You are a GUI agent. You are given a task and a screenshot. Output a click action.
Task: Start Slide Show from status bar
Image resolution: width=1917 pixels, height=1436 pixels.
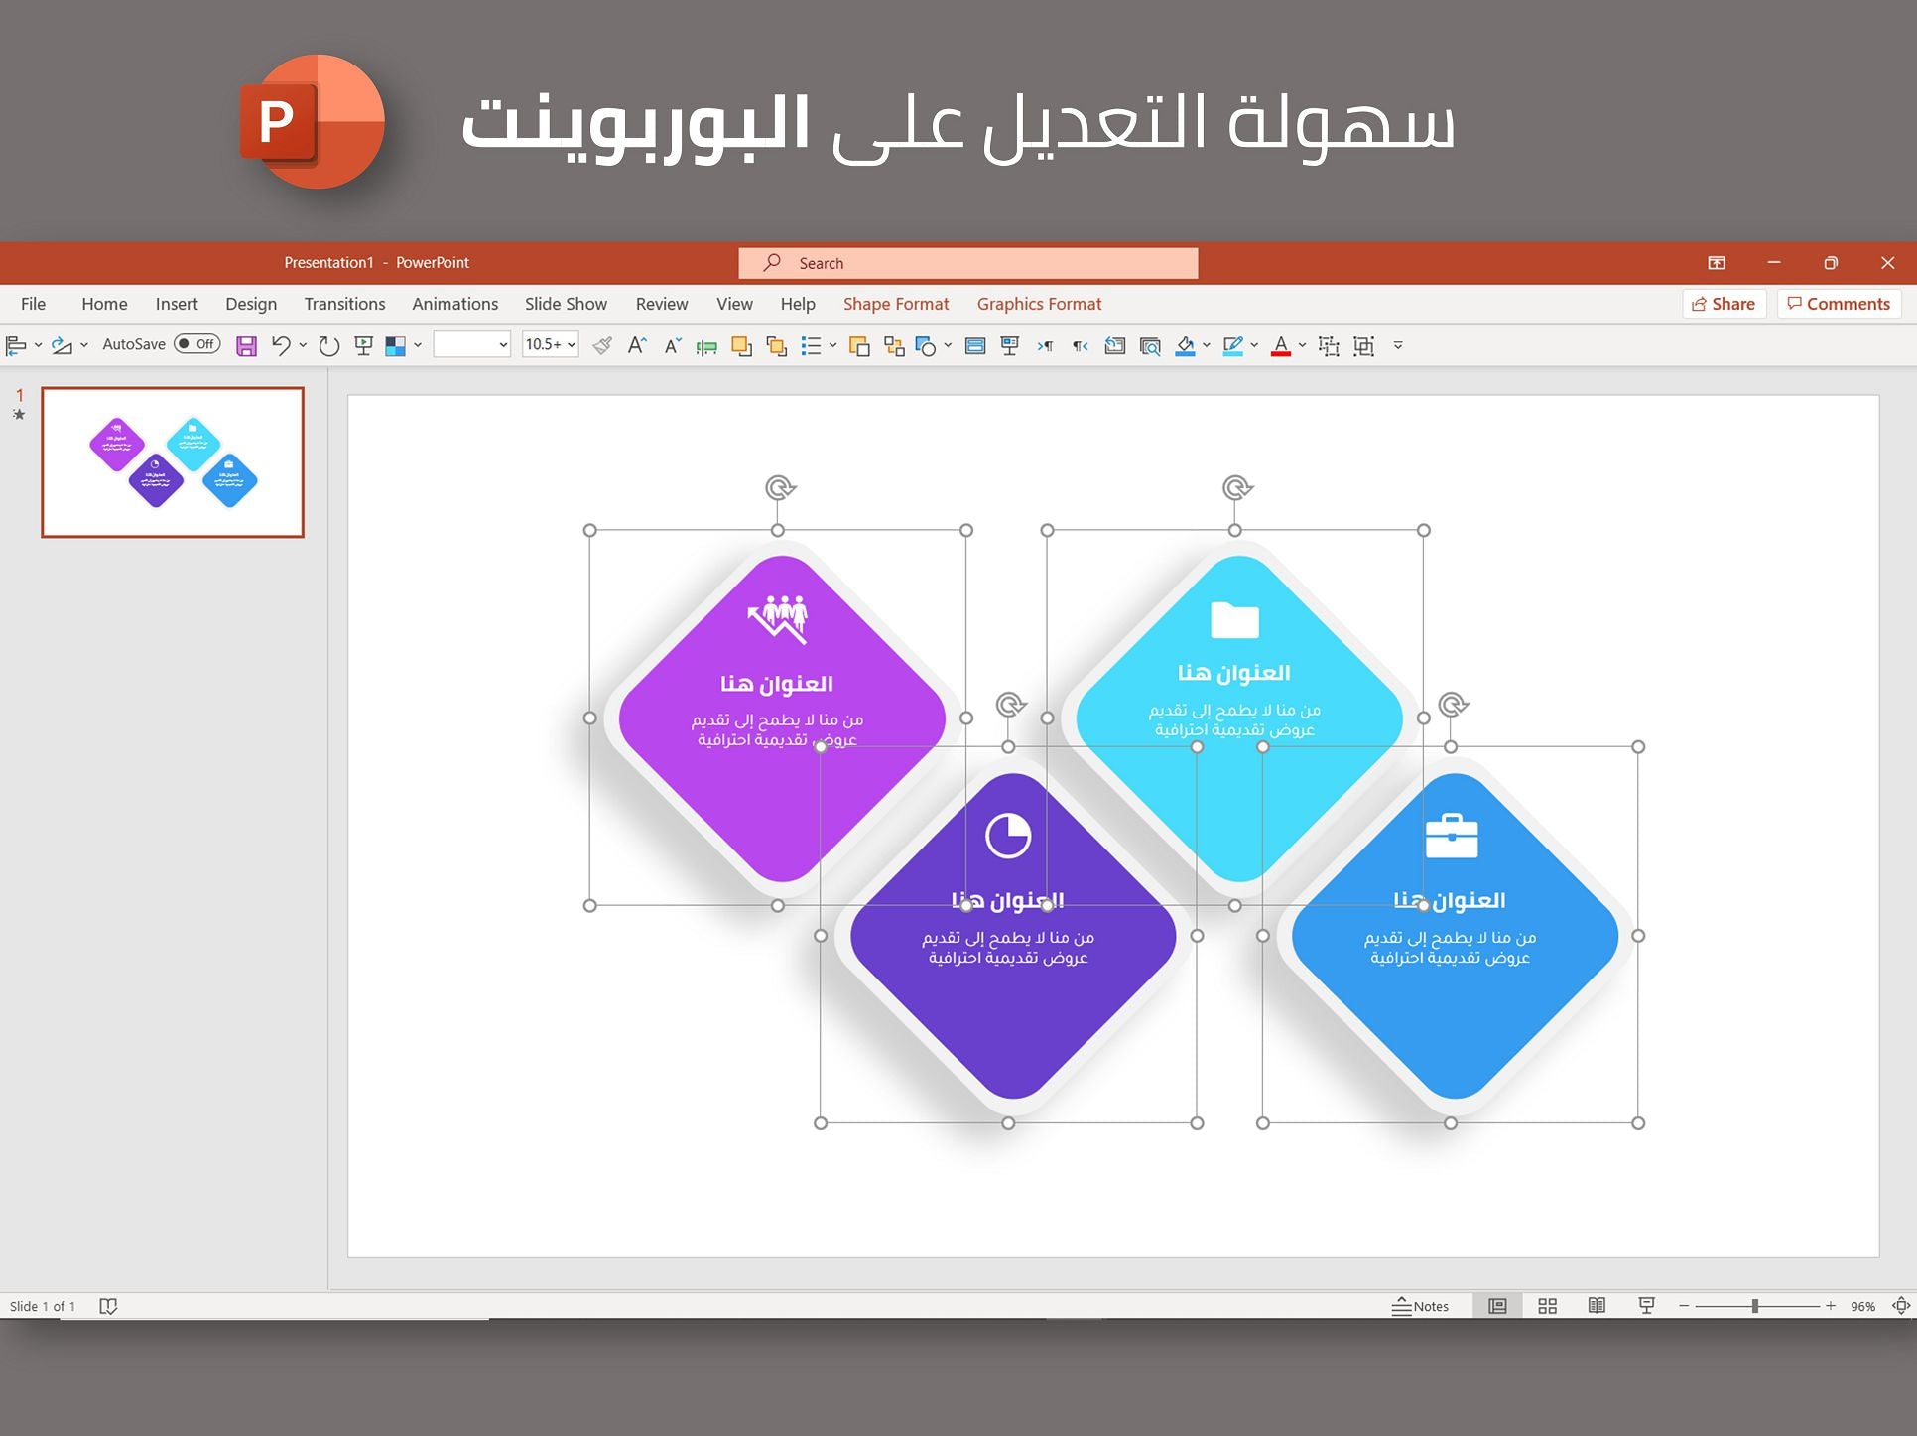1646,1306
